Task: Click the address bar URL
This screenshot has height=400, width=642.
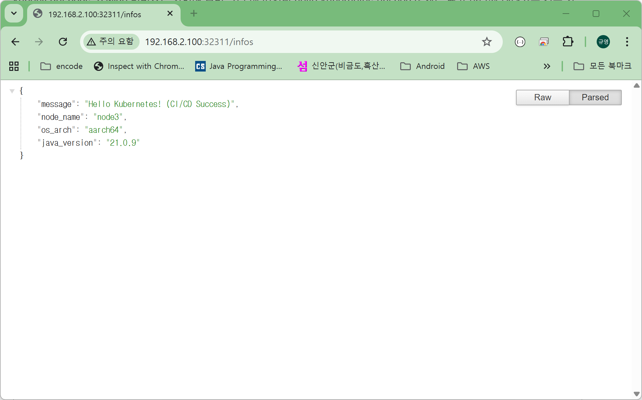Action: [x=199, y=42]
